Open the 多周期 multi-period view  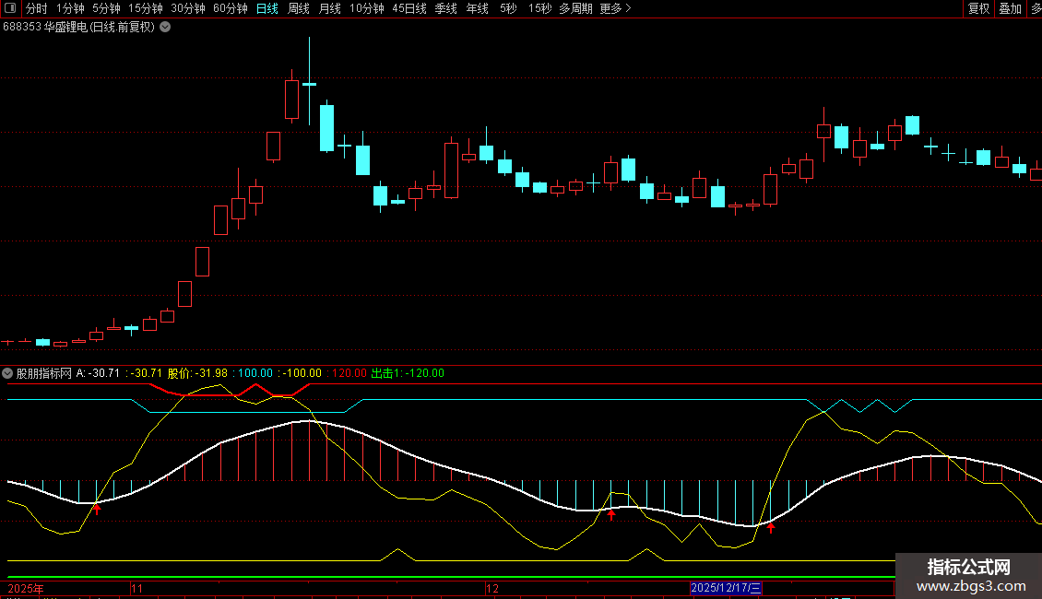pyautogui.click(x=575, y=8)
